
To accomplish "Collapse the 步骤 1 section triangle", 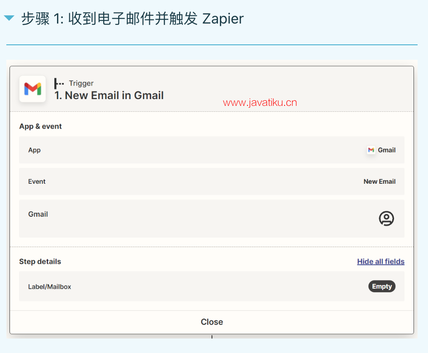I will pyautogui.click(x=9, y=18).
